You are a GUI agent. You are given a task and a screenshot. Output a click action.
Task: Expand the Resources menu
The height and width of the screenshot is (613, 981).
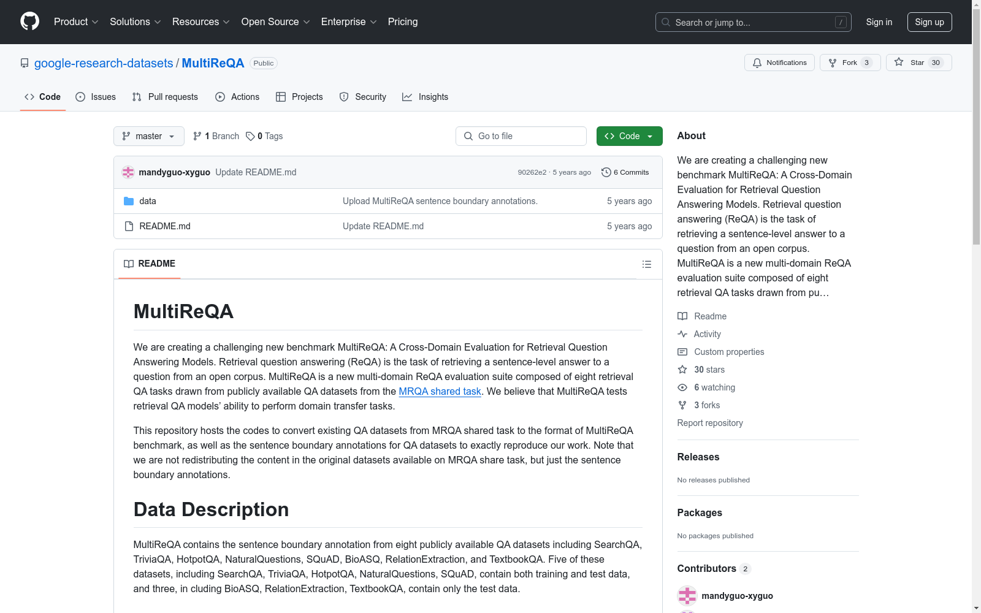pyautogui.click(x=201, y=21)
